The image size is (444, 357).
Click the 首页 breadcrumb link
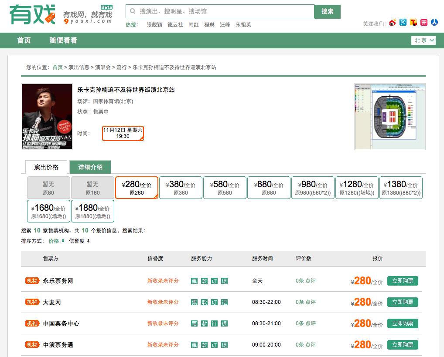click(x=58, y=67)
